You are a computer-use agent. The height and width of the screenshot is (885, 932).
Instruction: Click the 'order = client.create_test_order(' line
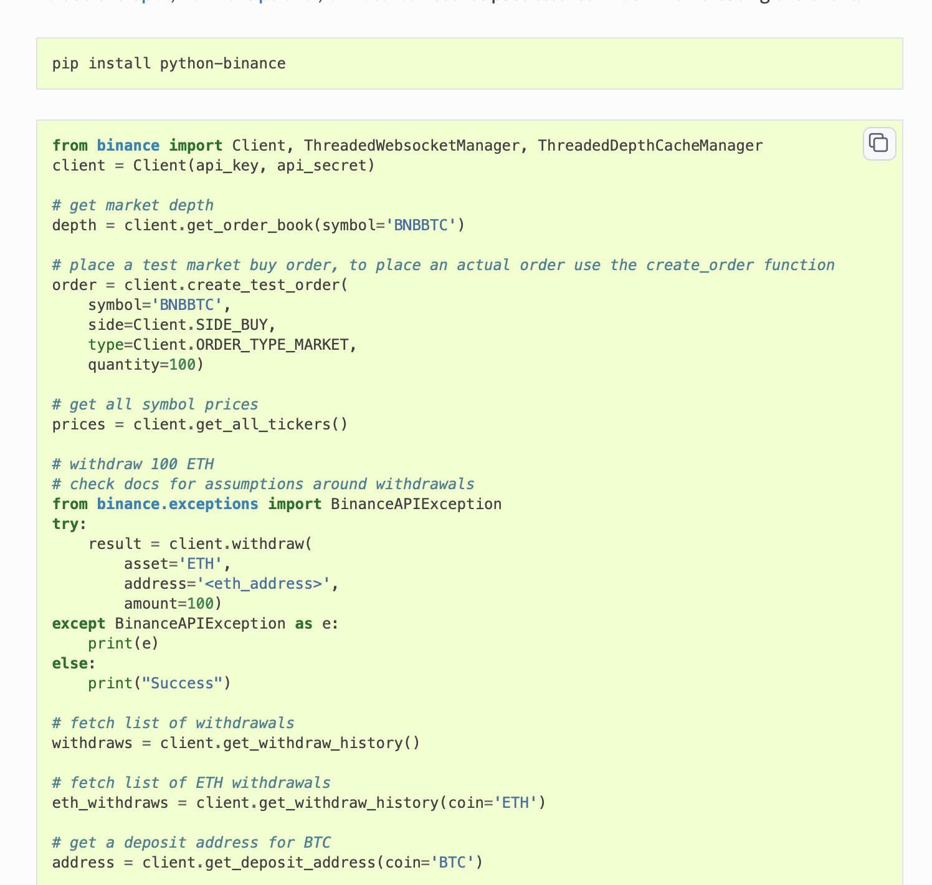click(200, 285)
